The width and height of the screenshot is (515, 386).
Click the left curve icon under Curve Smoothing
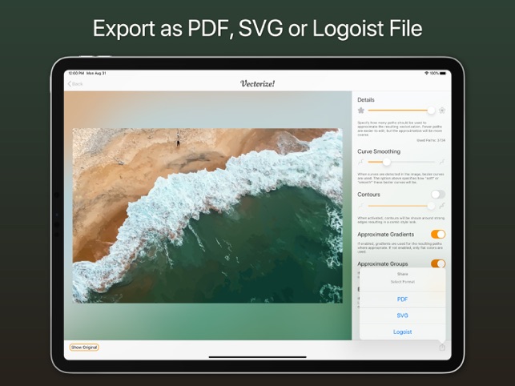coord(361,162)
